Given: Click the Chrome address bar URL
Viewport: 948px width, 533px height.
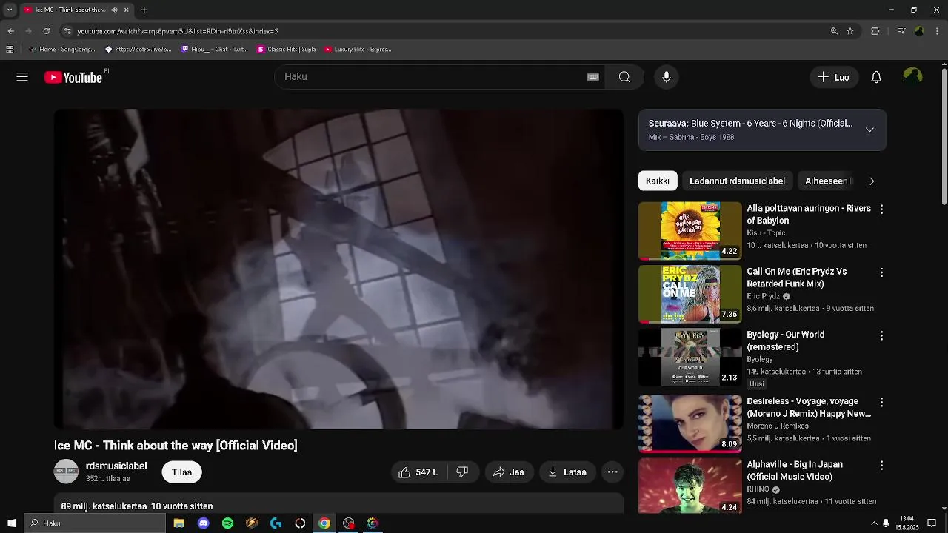Looking at the screenshot, I should pyautogui.click(x=178, y=31).
